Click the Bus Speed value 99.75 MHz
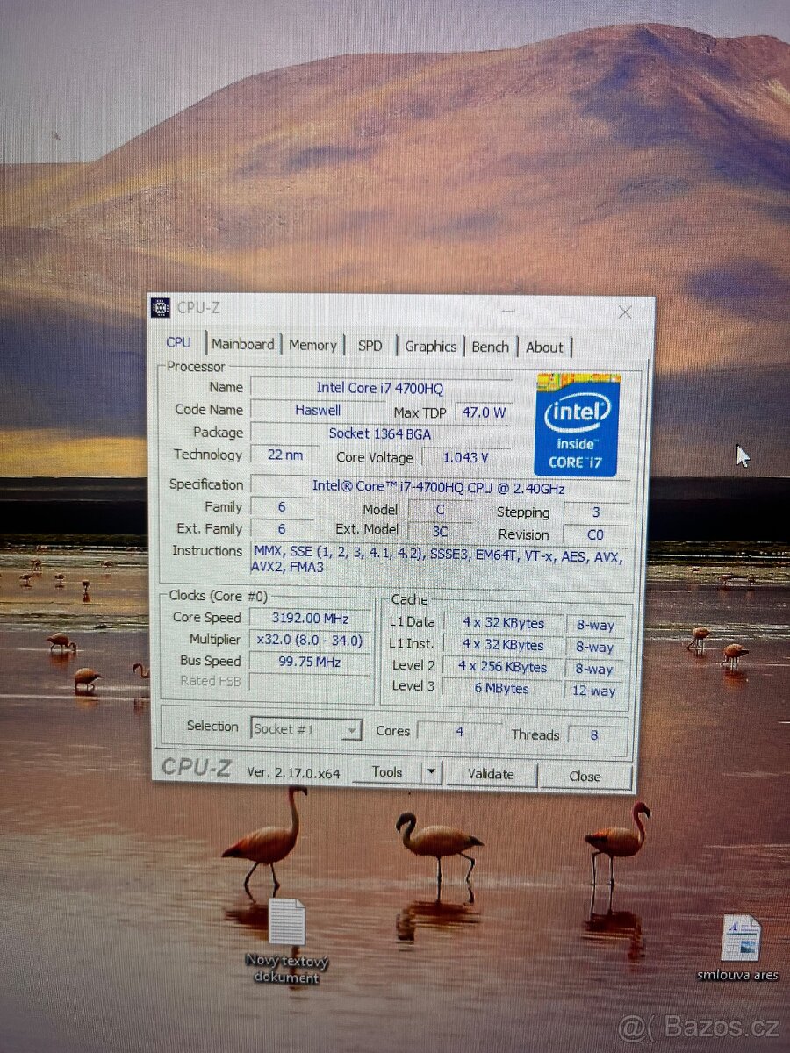 pos(310,661)
